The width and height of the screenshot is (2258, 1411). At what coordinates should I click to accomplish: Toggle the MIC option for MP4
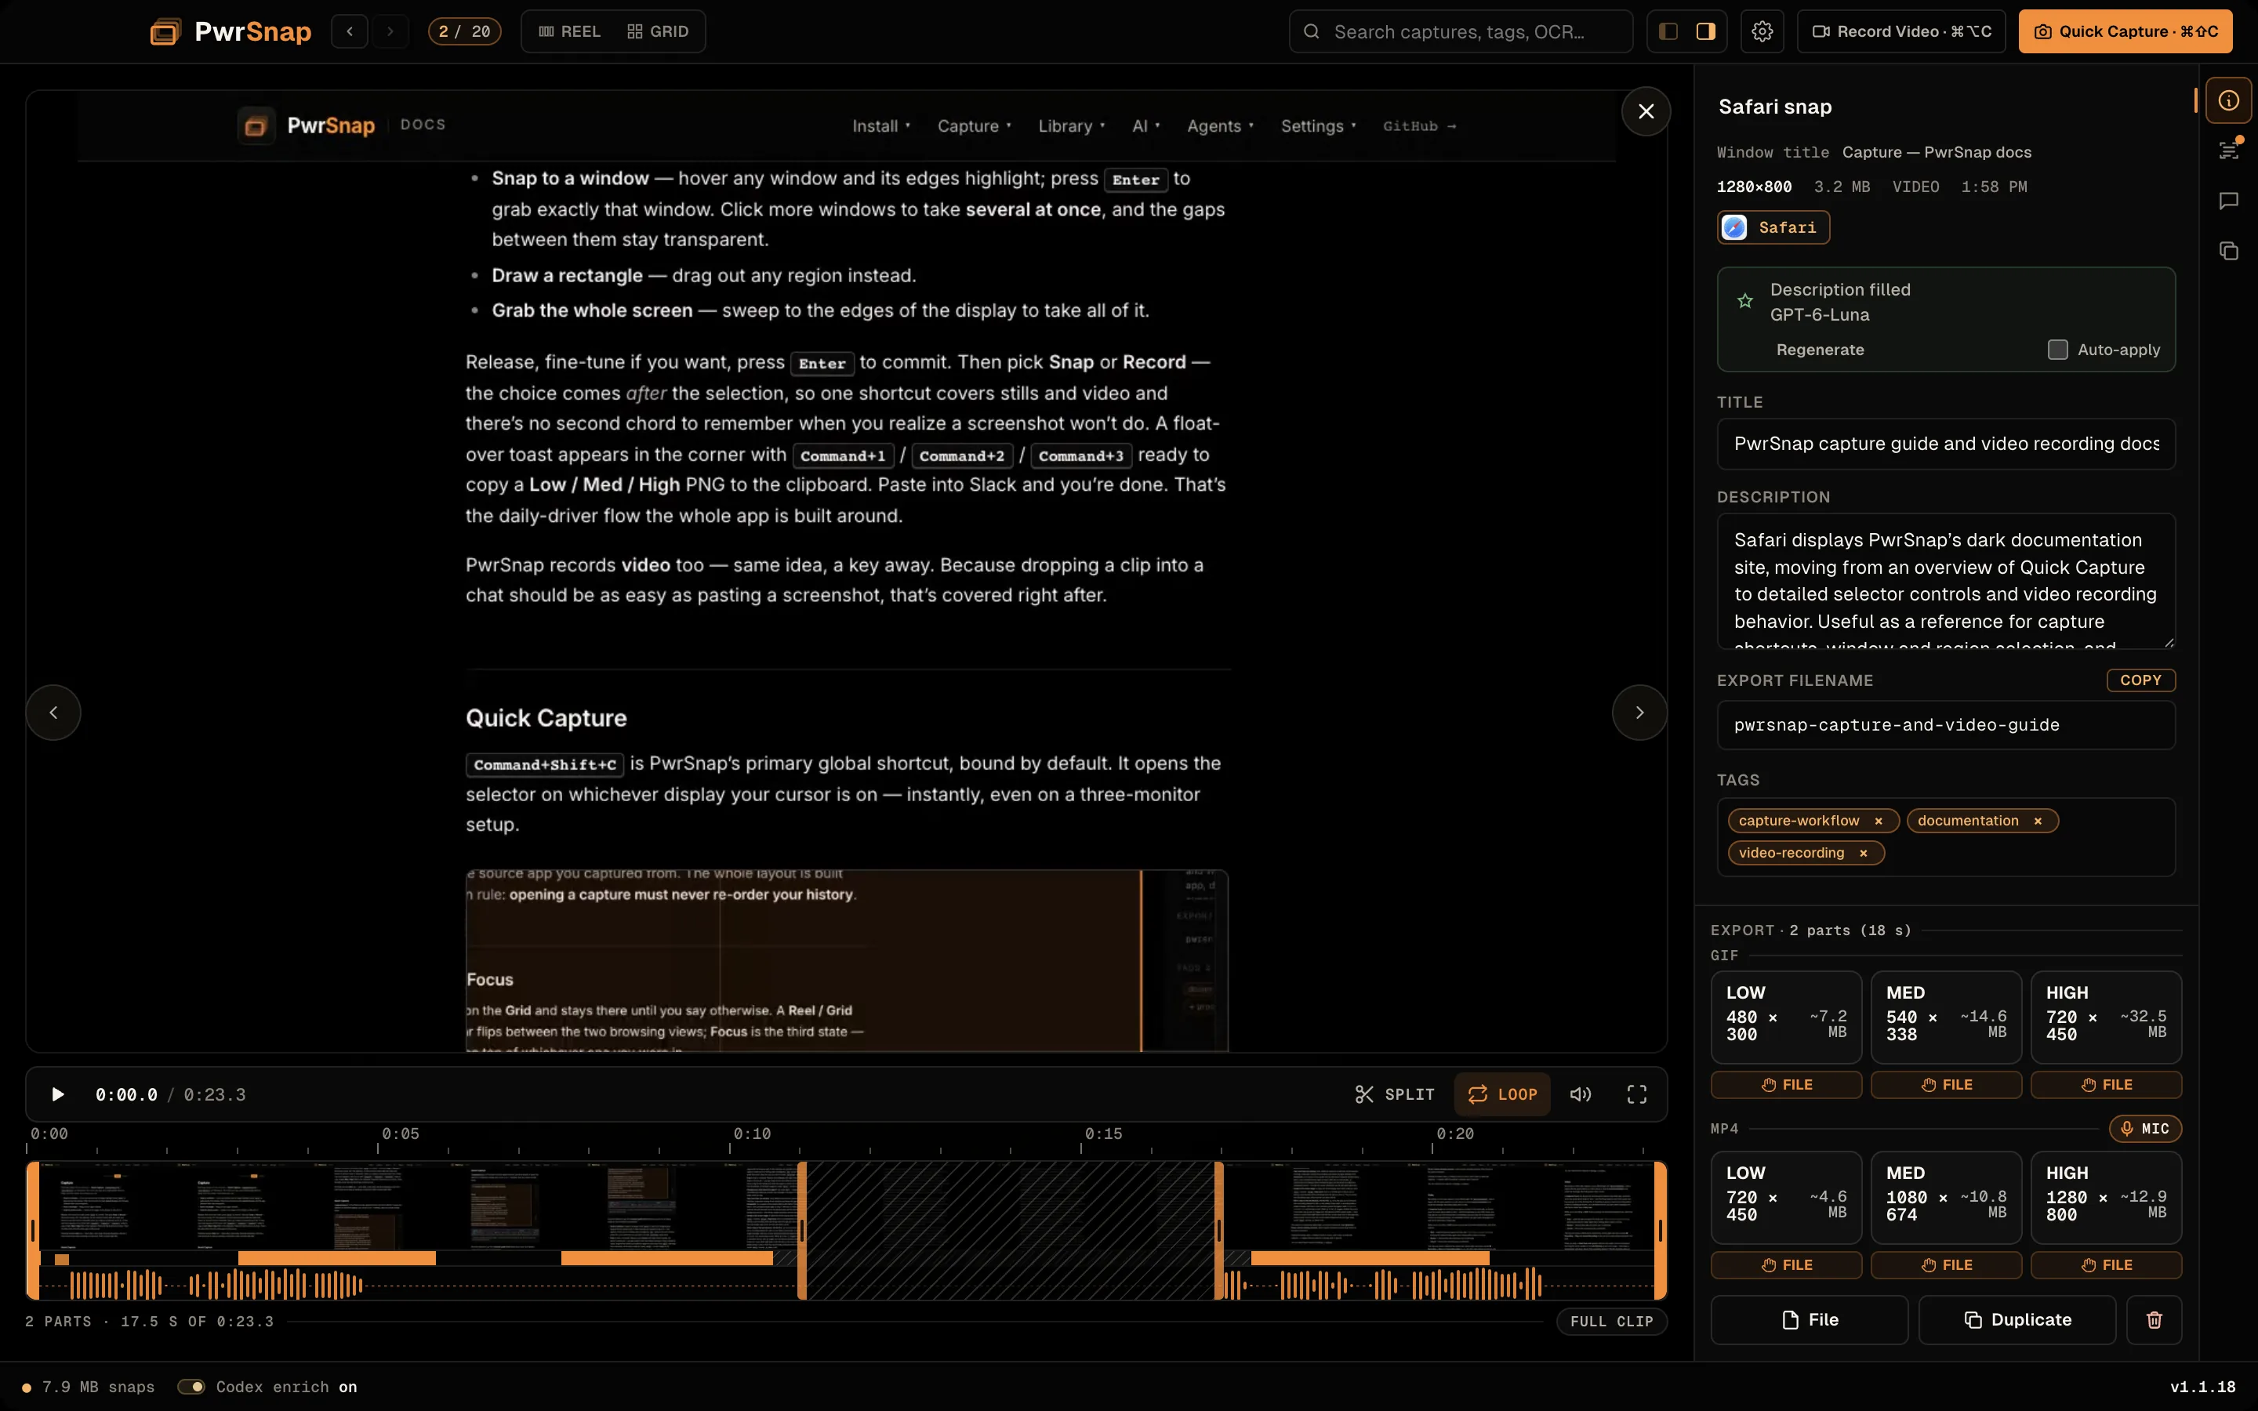tap(2145, 1128)
